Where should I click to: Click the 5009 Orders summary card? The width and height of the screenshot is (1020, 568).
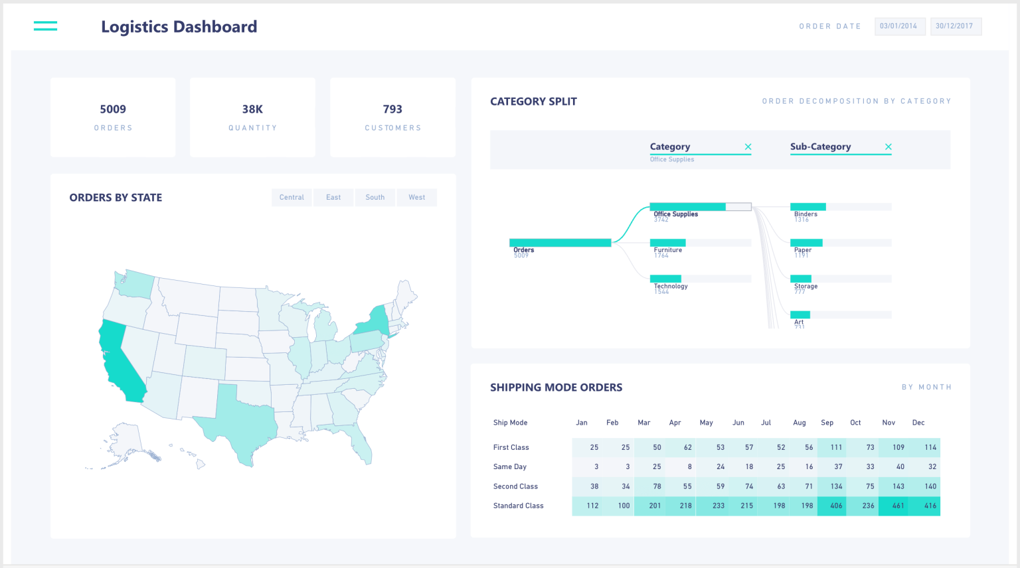pos(113,117)
